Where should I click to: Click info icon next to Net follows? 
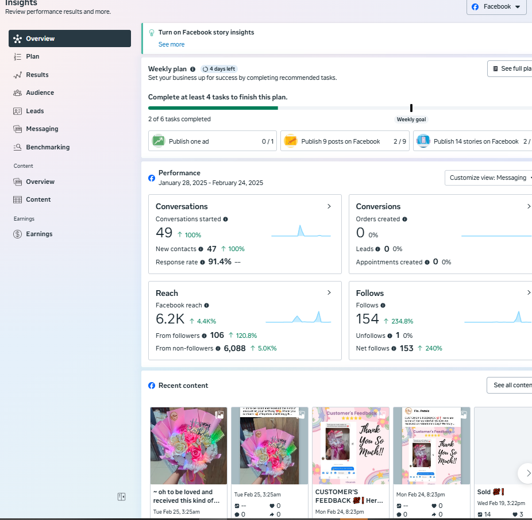click(394, 348)
